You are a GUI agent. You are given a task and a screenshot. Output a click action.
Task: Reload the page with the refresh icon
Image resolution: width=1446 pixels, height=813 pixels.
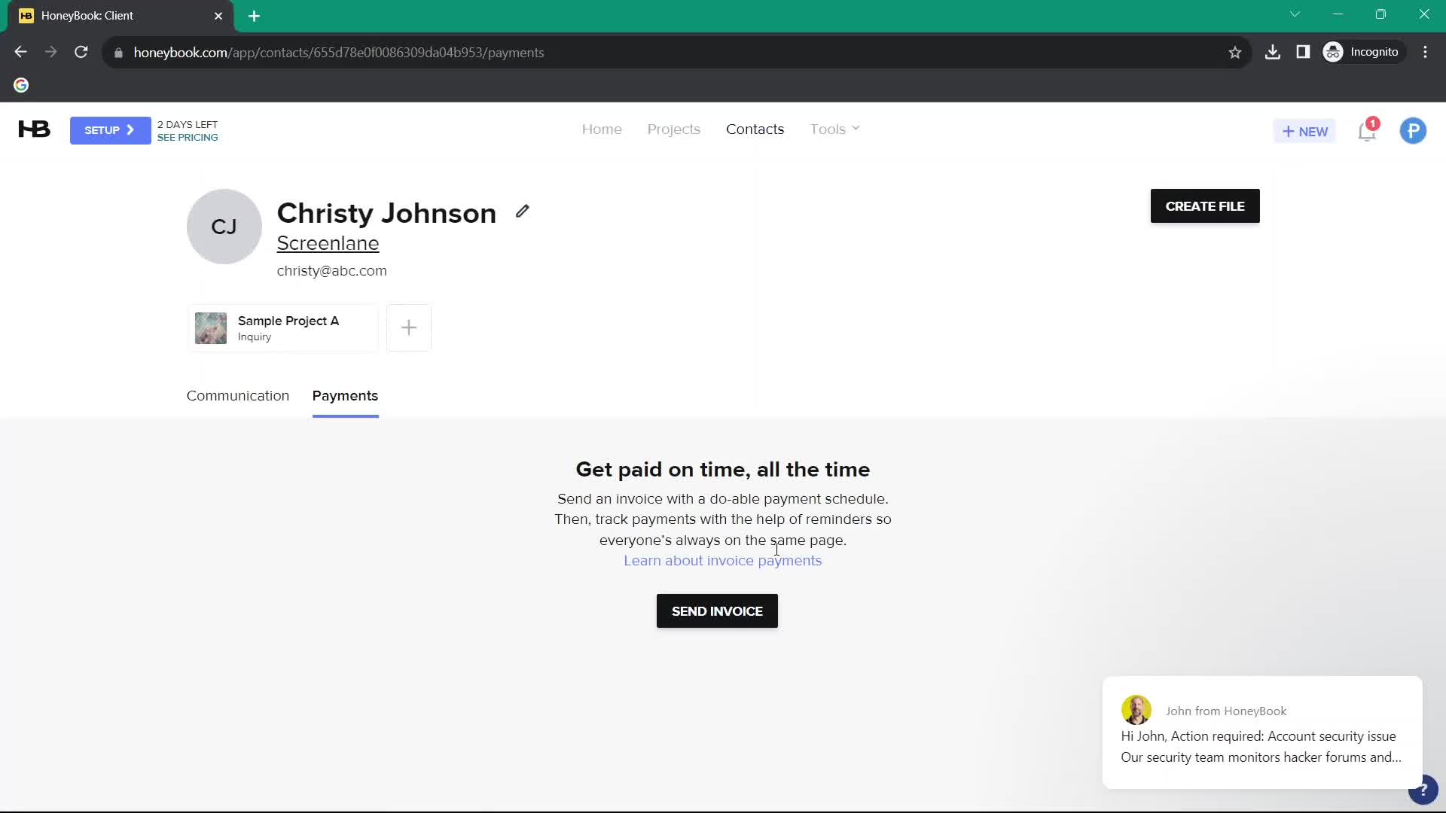coord(81,52)
